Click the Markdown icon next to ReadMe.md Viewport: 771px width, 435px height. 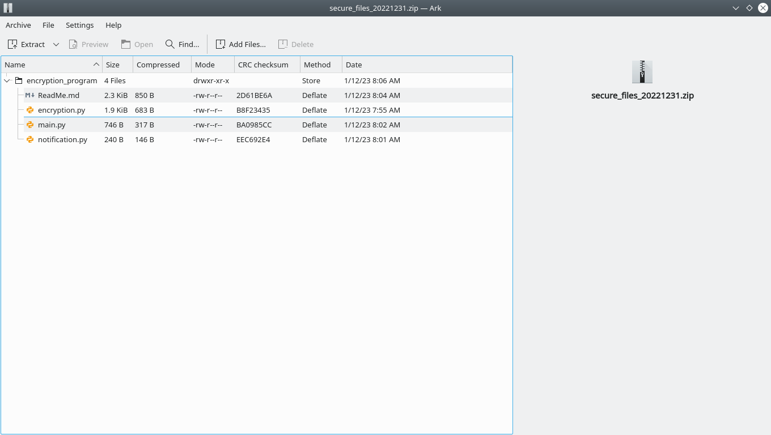tap(29, 95)
